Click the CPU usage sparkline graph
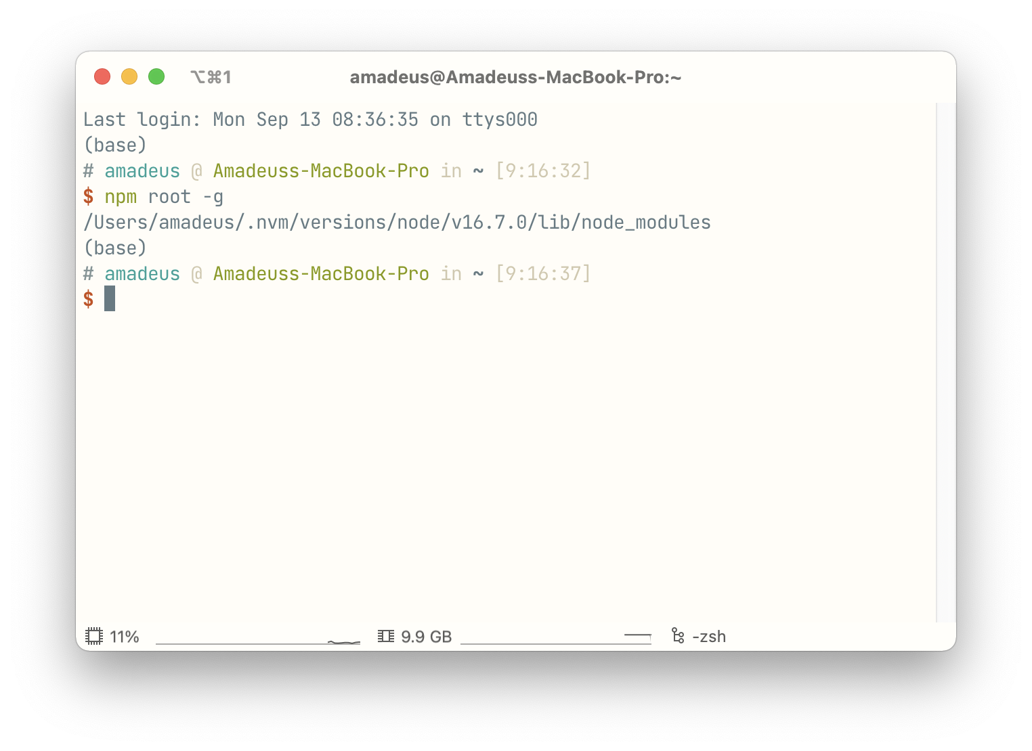 257,641
